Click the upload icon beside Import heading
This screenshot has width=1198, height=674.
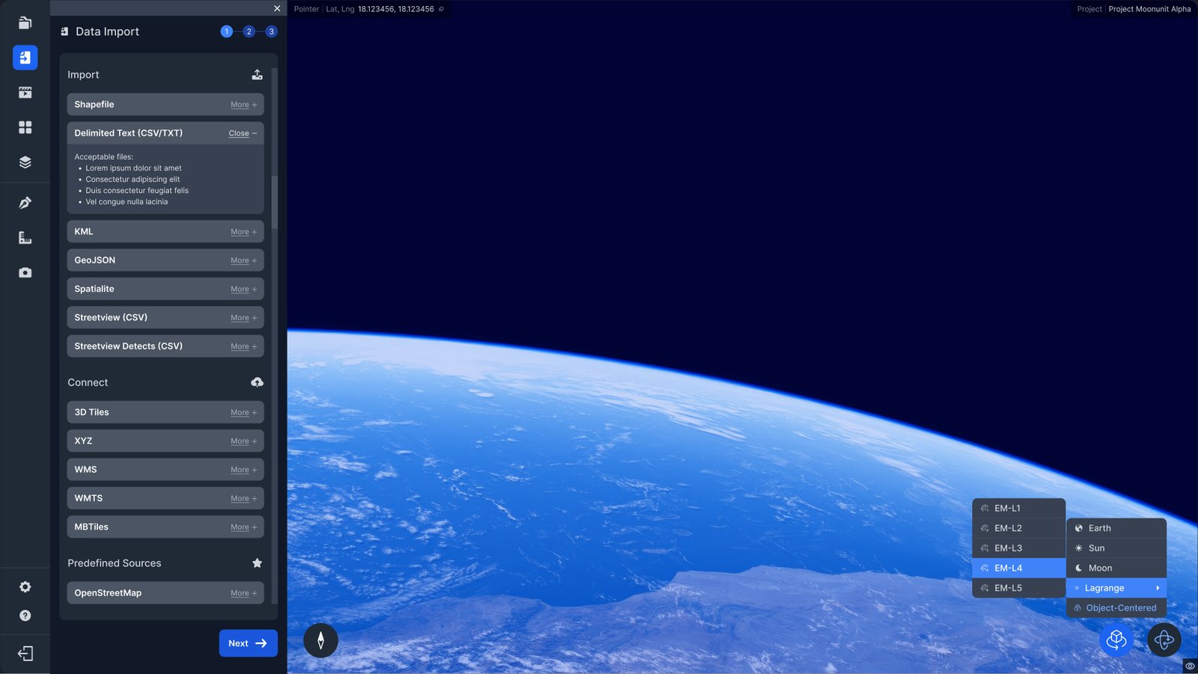click(257, 75)
